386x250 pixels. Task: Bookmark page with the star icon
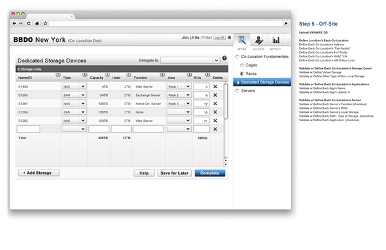pyautogui.click(x=45, y=23)
